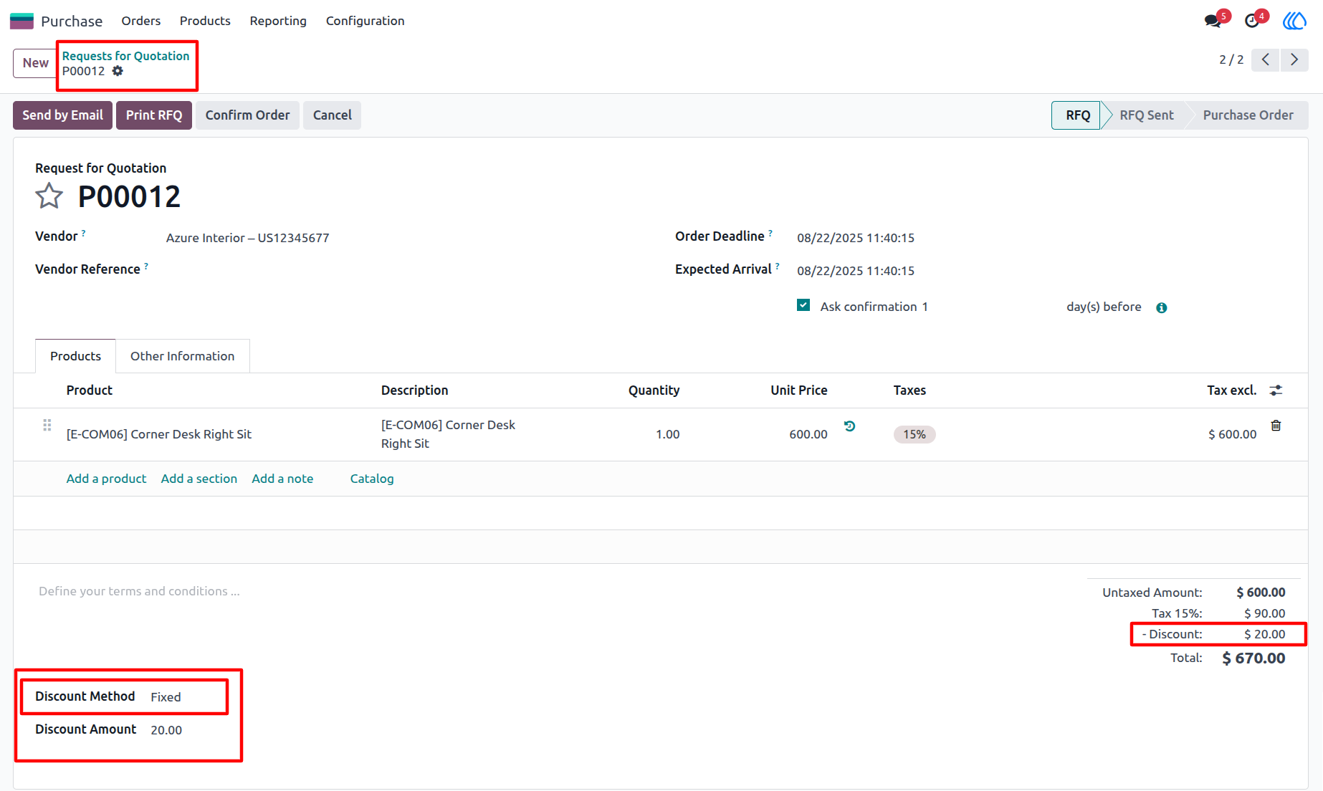The image size is (1323, 791).
Task: Select the Products tab in the form
Action: [x=75, y=356]
